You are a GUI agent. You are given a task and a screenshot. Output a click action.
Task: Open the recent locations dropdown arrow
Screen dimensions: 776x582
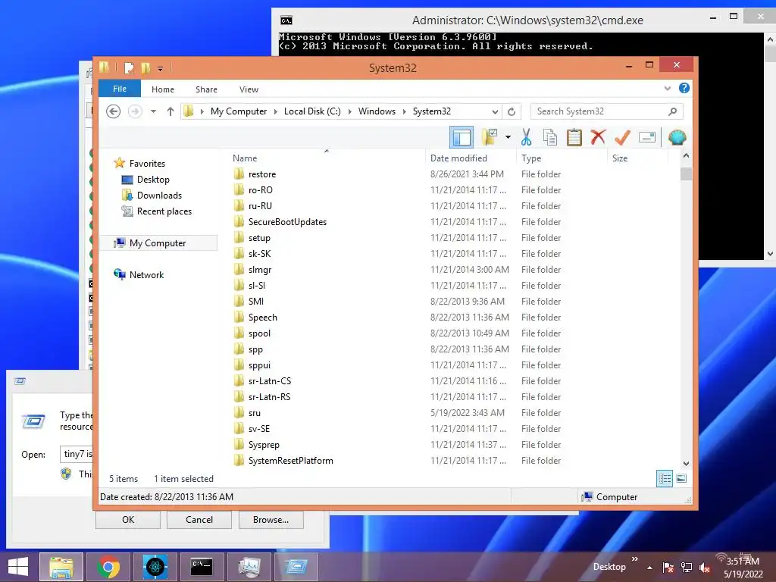coord(153,111)
